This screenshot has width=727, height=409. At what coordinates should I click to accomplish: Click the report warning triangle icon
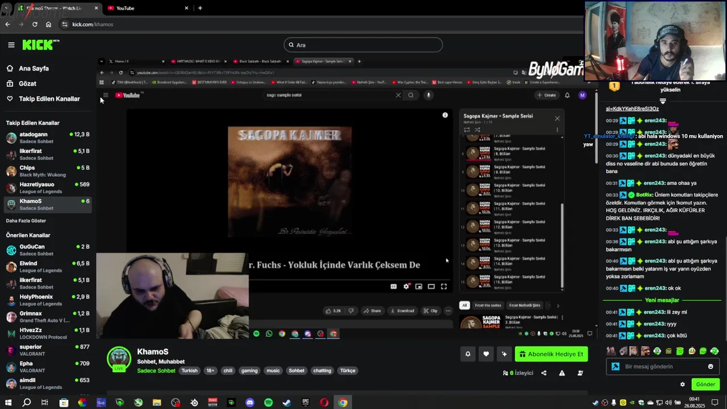pyautogui.click(x=562, y=373)
